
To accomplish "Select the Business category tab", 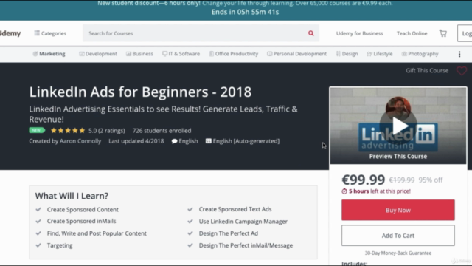I will [x=139, y=54].
